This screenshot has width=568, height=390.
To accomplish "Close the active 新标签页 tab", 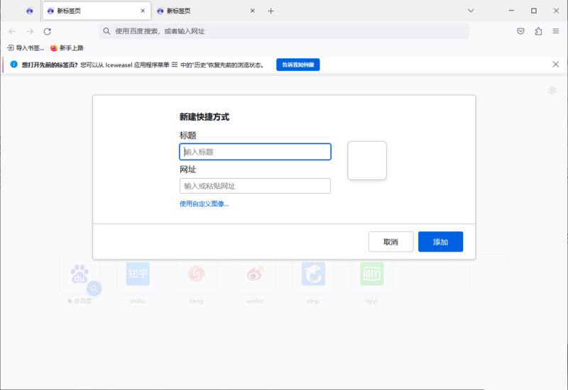I will click(143, 11).
